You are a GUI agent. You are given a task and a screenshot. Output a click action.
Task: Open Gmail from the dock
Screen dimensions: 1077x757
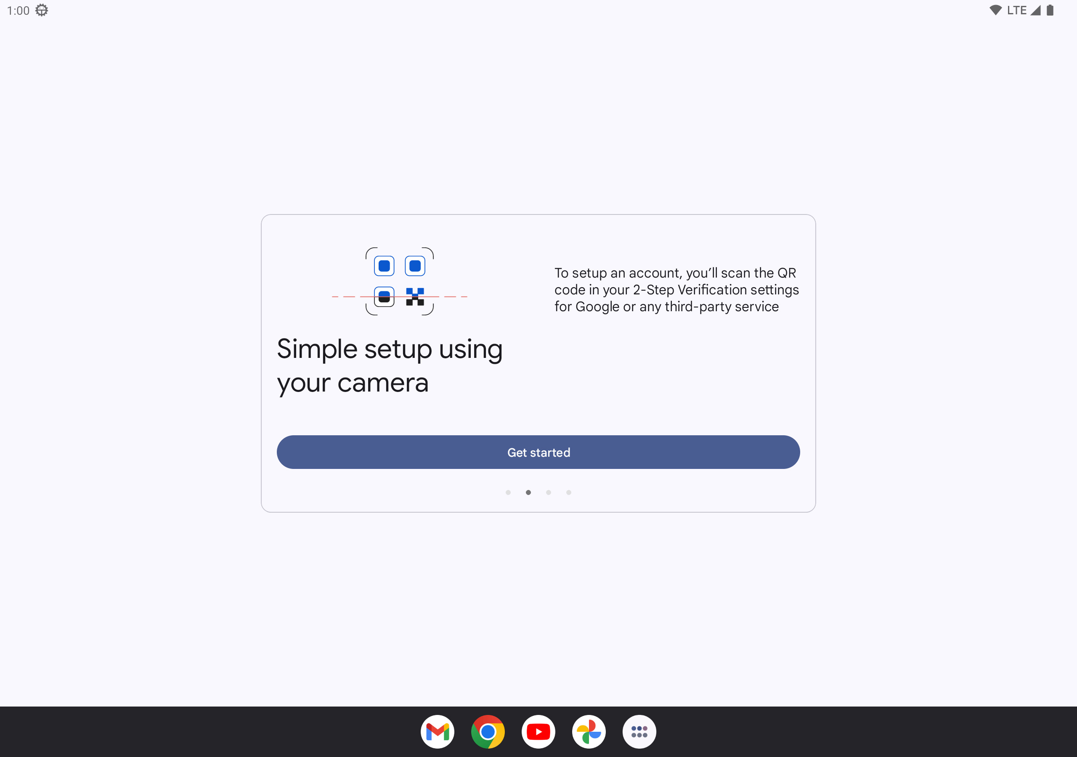point(437,732)
